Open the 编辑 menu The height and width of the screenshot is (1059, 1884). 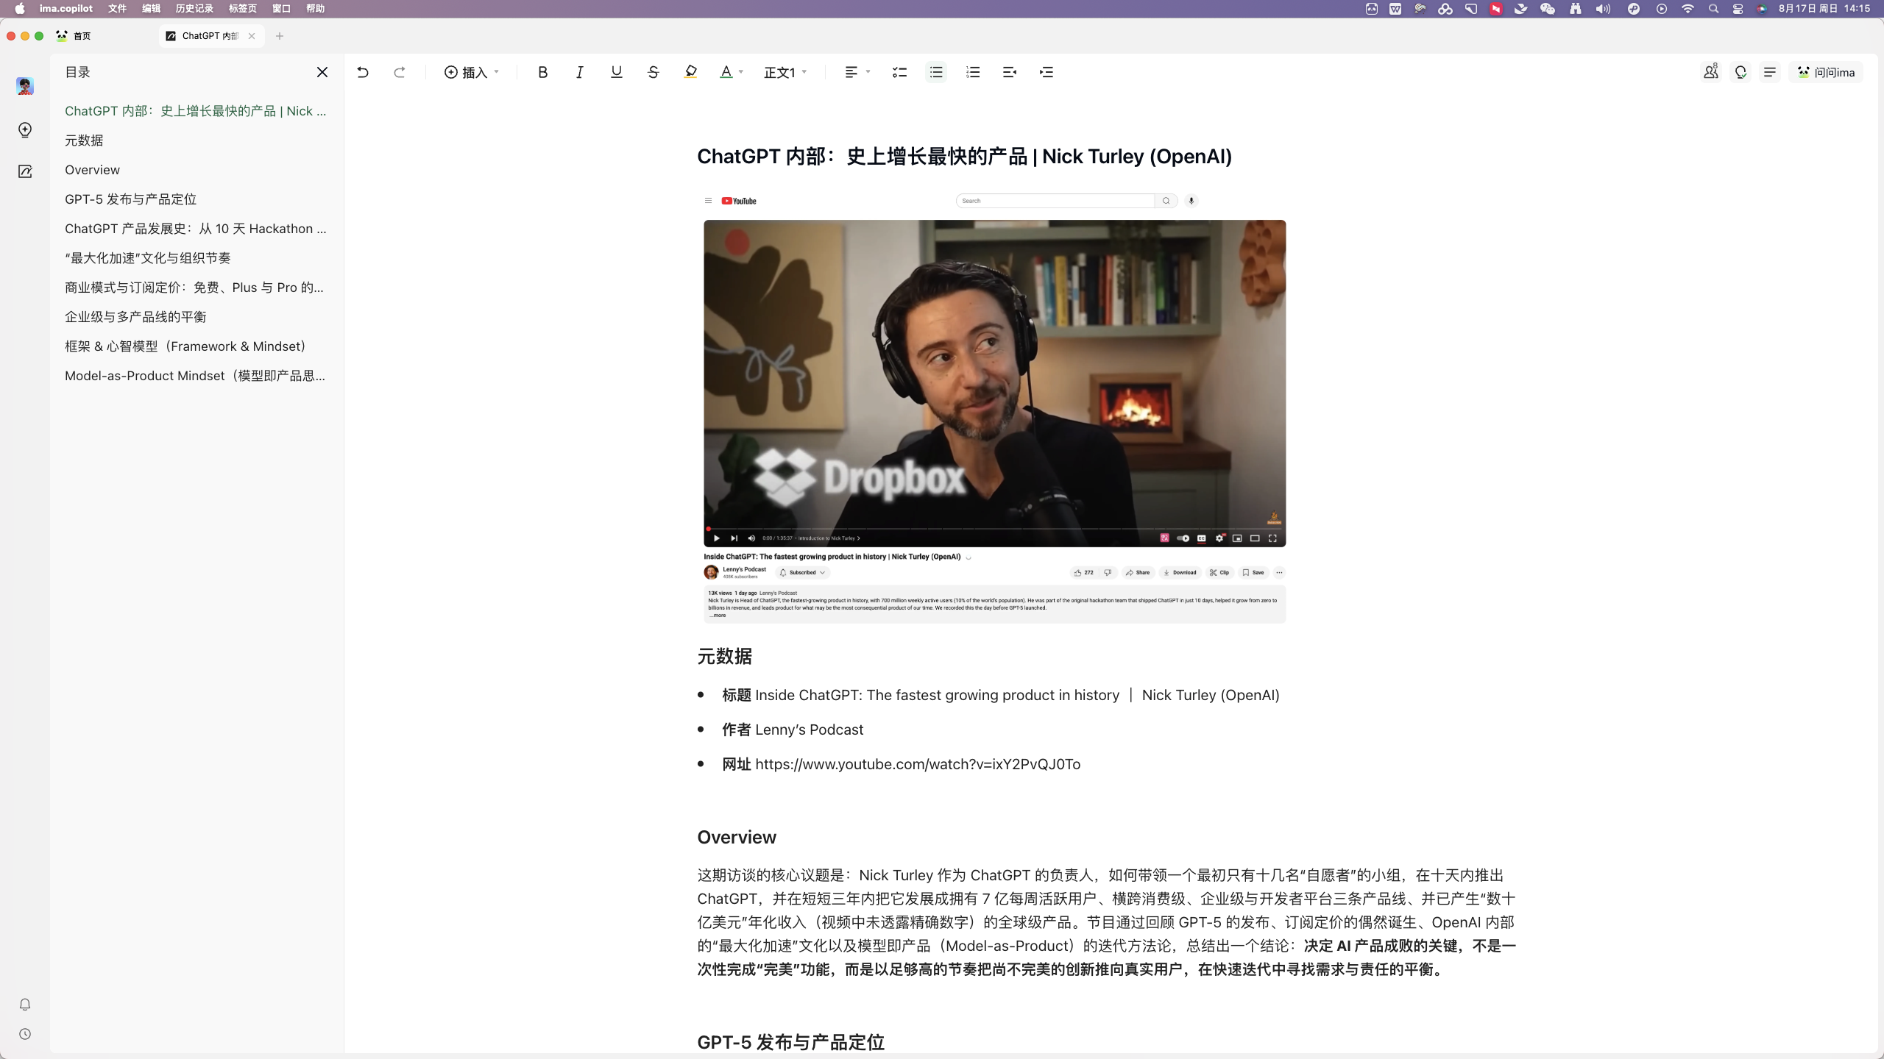point(151,9)
